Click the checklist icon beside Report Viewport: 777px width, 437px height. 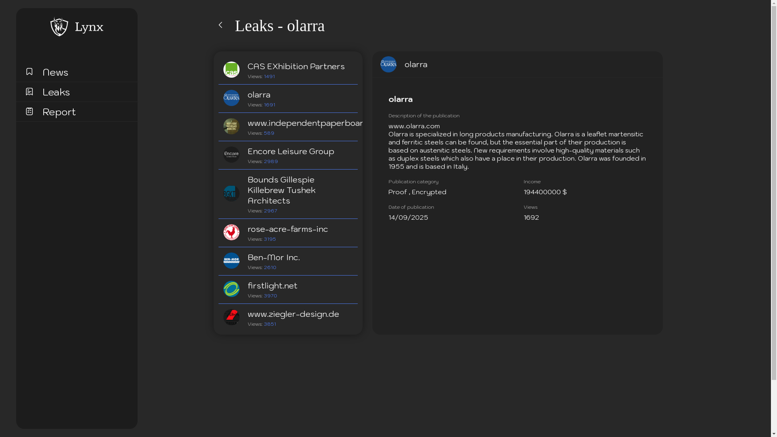29,111
